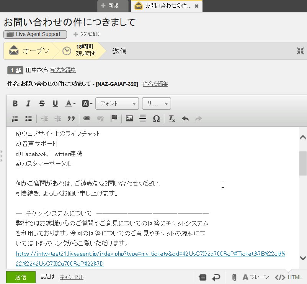Toggle bold formatting
Viewport: 307px width, 284px height.
[15, 103]
